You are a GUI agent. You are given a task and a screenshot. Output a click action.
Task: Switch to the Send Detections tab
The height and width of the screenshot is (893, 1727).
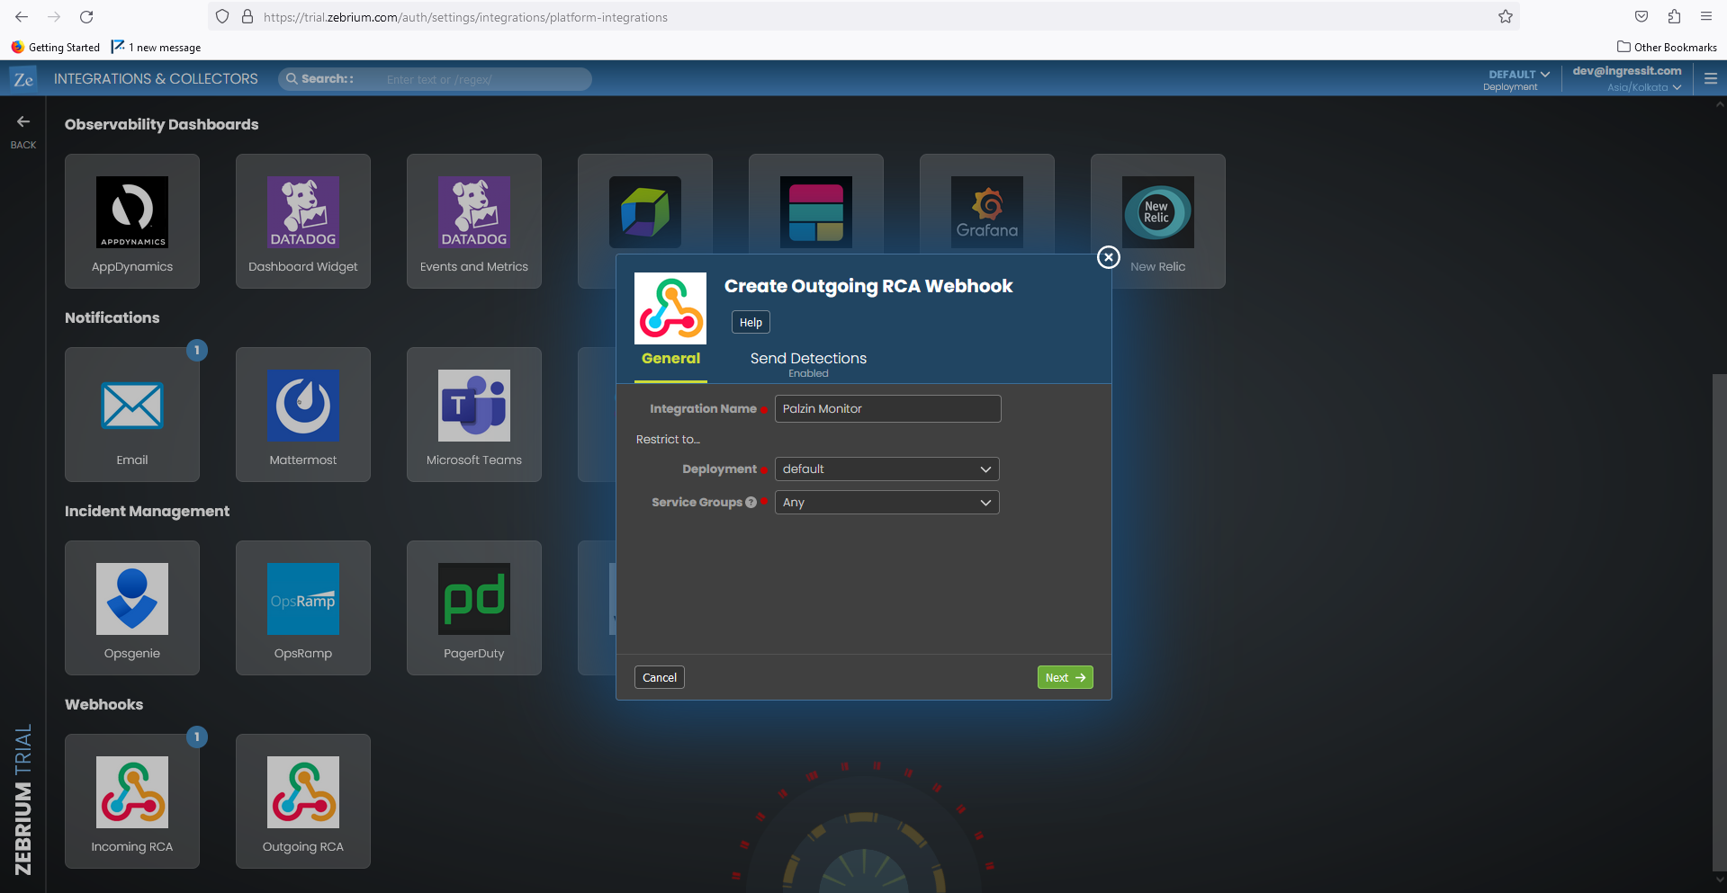808,363
